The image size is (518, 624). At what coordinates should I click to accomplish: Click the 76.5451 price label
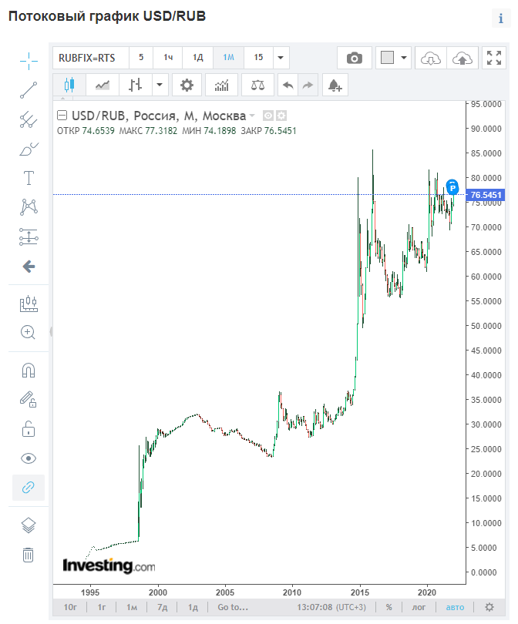tap(486, 195)
